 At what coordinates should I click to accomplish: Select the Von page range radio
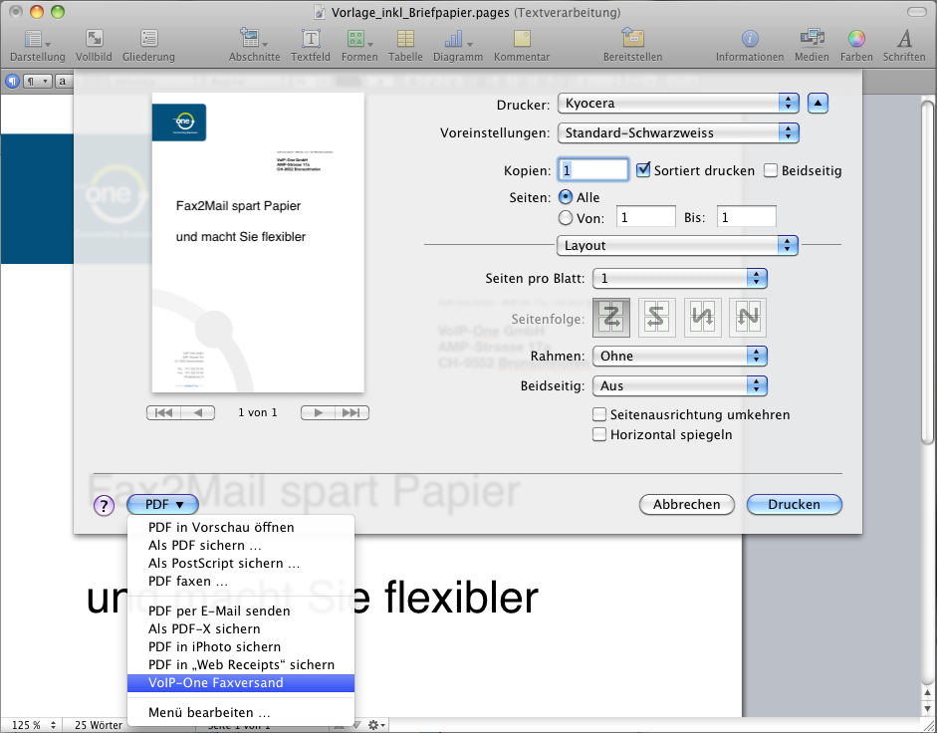(565, 218)
